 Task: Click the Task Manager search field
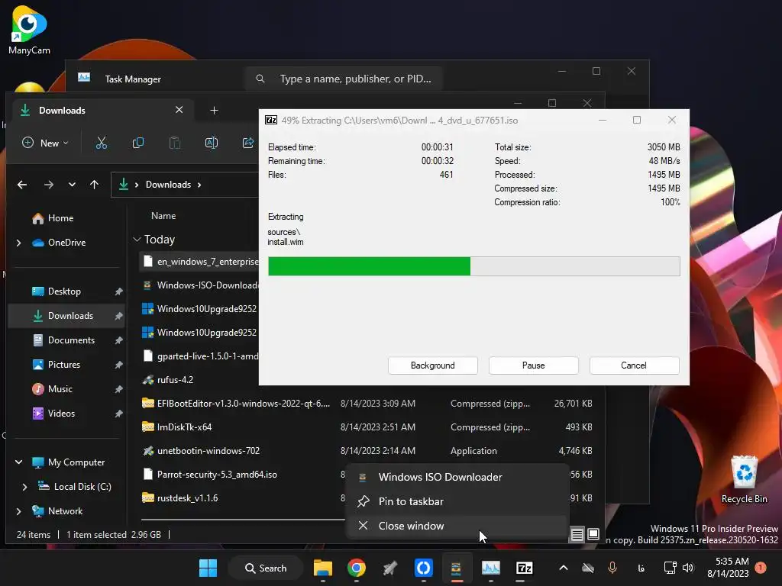pyautogui.click(x=344, y=79)
